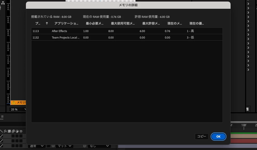Click the 許容 RAM 使用量 : 6.00 GB label
The height and width of the screenshot is (150, 257).
tap(152, 17)
